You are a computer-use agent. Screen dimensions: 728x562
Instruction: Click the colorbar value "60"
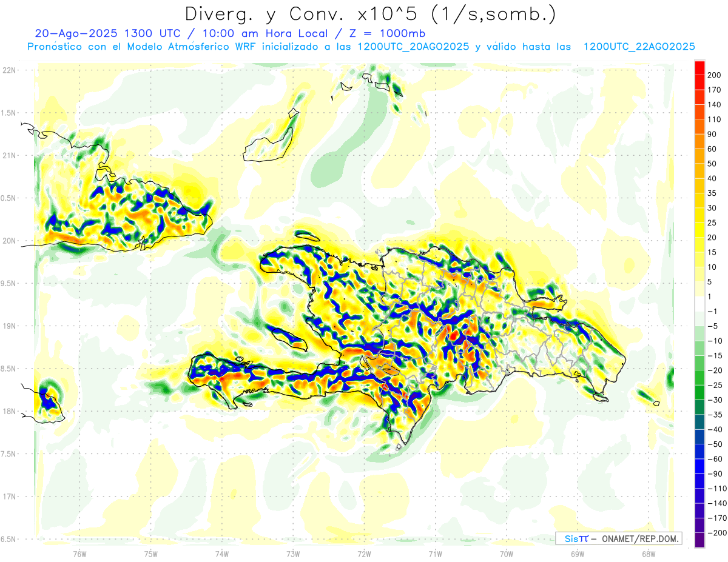coord(712,149)
